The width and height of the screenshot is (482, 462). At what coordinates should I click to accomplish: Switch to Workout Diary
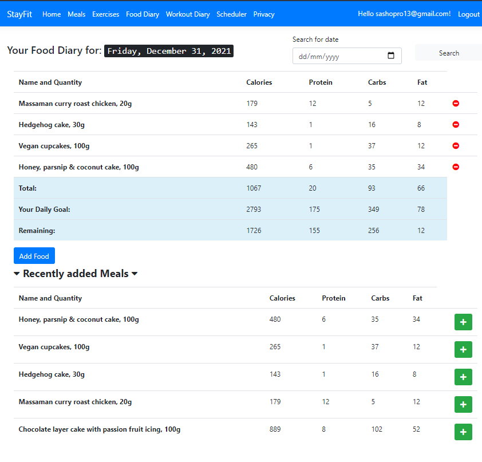[x=188, y=14]
